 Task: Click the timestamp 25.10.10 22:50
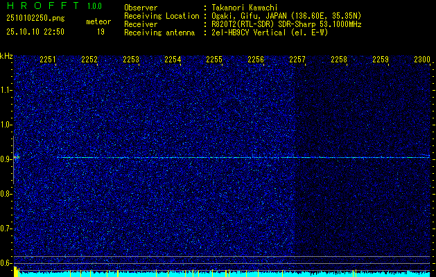click(x=35, y=32)
